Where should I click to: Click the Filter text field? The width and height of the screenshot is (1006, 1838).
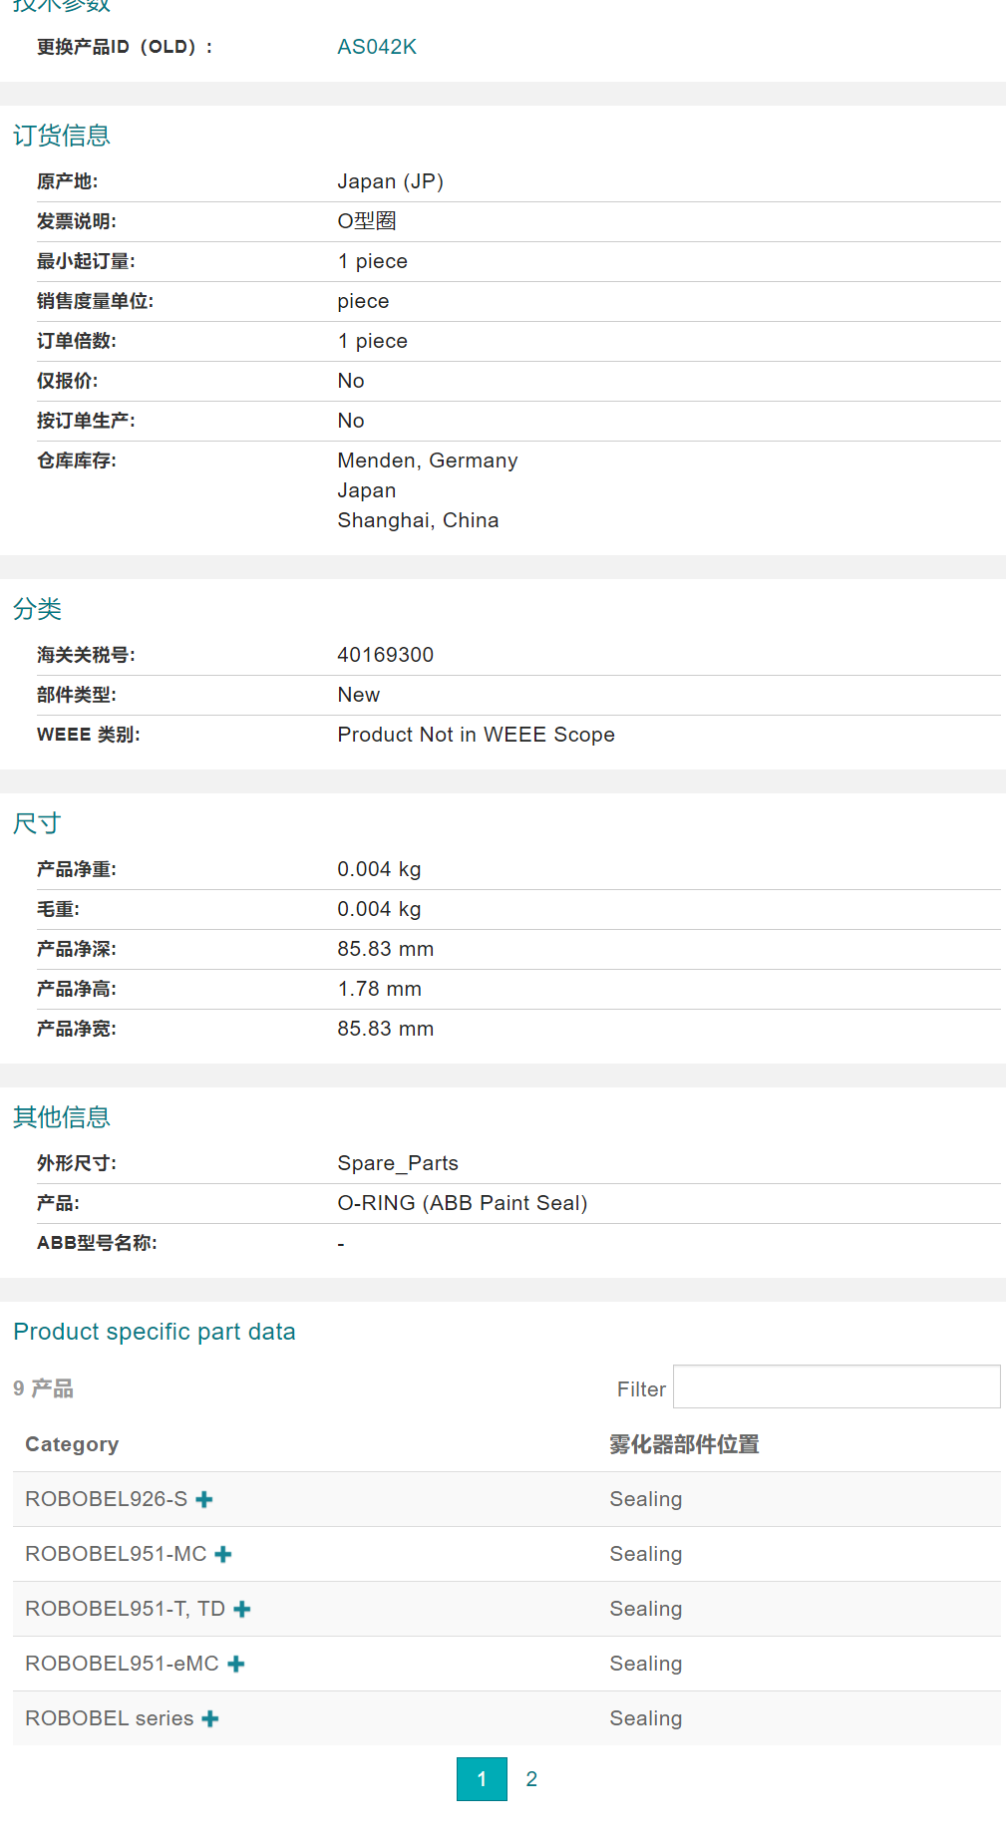pos(836,1387)
